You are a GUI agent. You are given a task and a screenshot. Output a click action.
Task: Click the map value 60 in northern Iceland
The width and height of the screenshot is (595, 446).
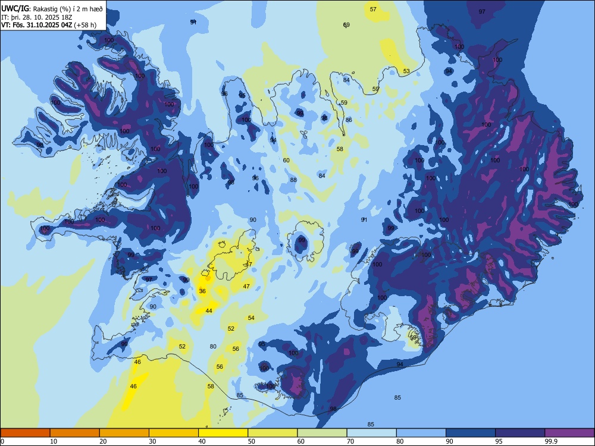(x=286, y=160)
